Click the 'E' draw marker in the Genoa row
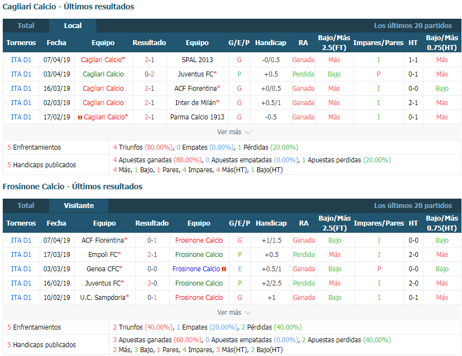The image size is (462, 356). (240, 269)
